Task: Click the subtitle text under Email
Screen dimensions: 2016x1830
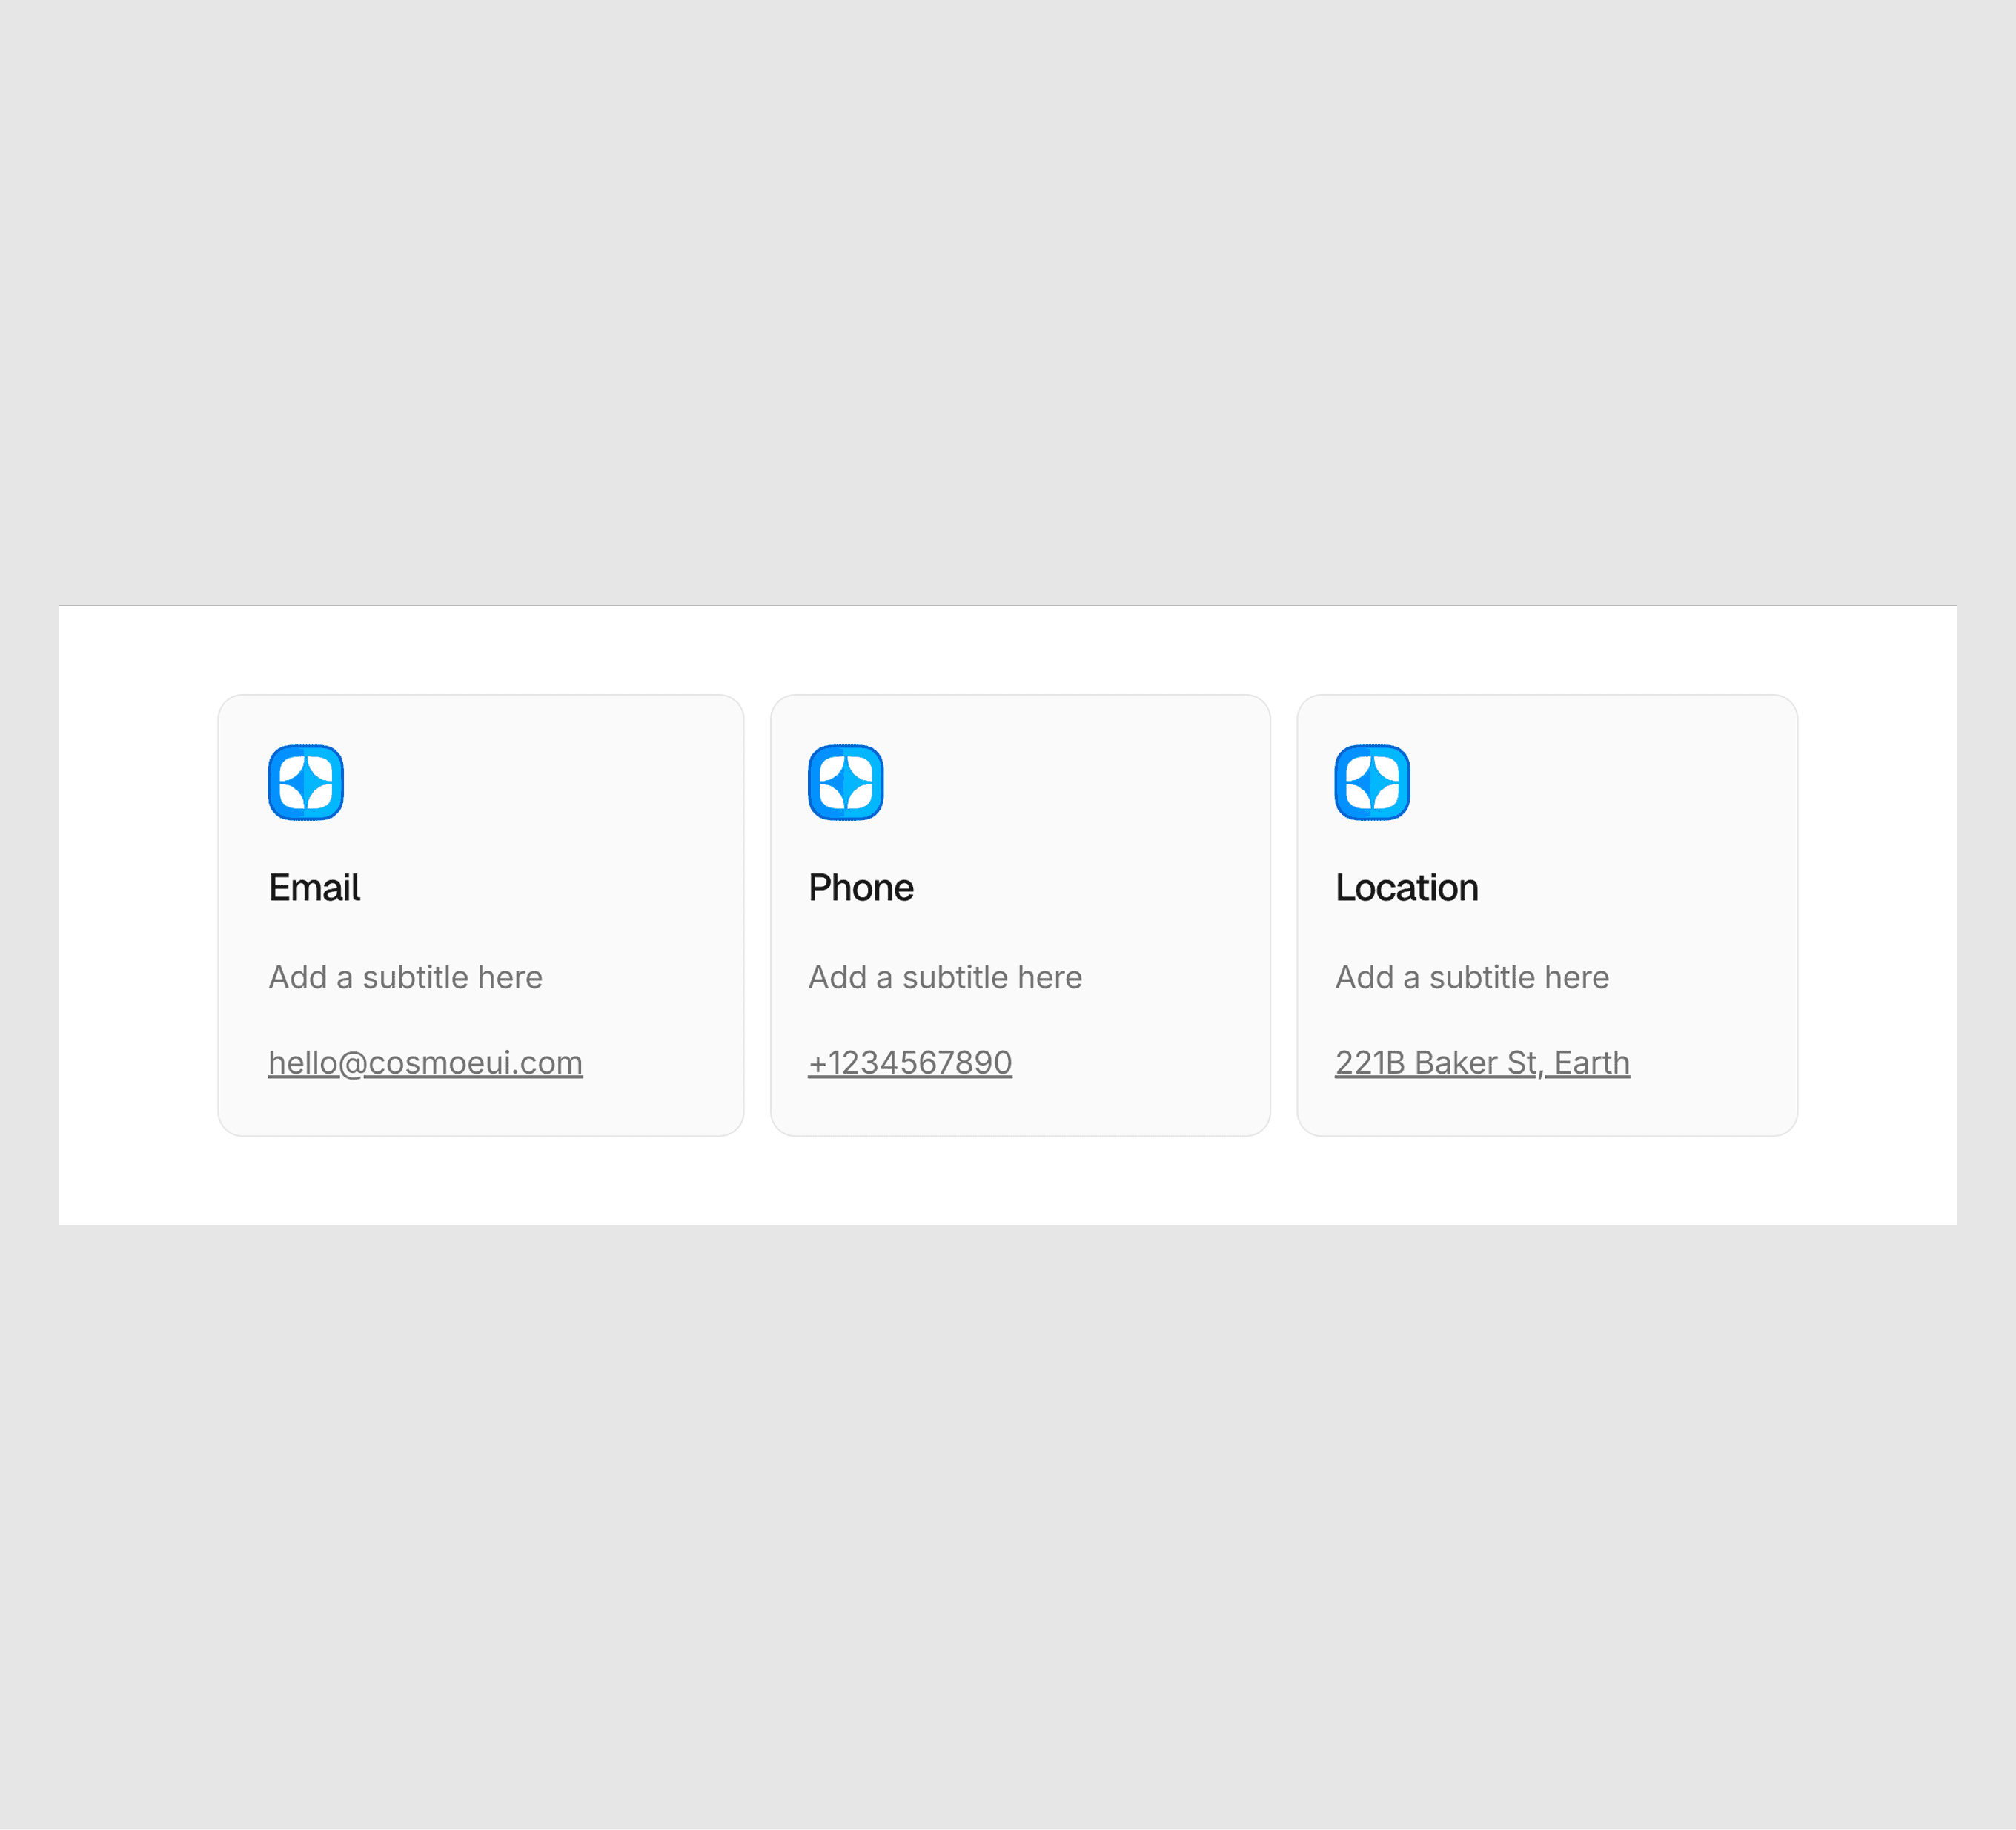Action: point(405,977)
